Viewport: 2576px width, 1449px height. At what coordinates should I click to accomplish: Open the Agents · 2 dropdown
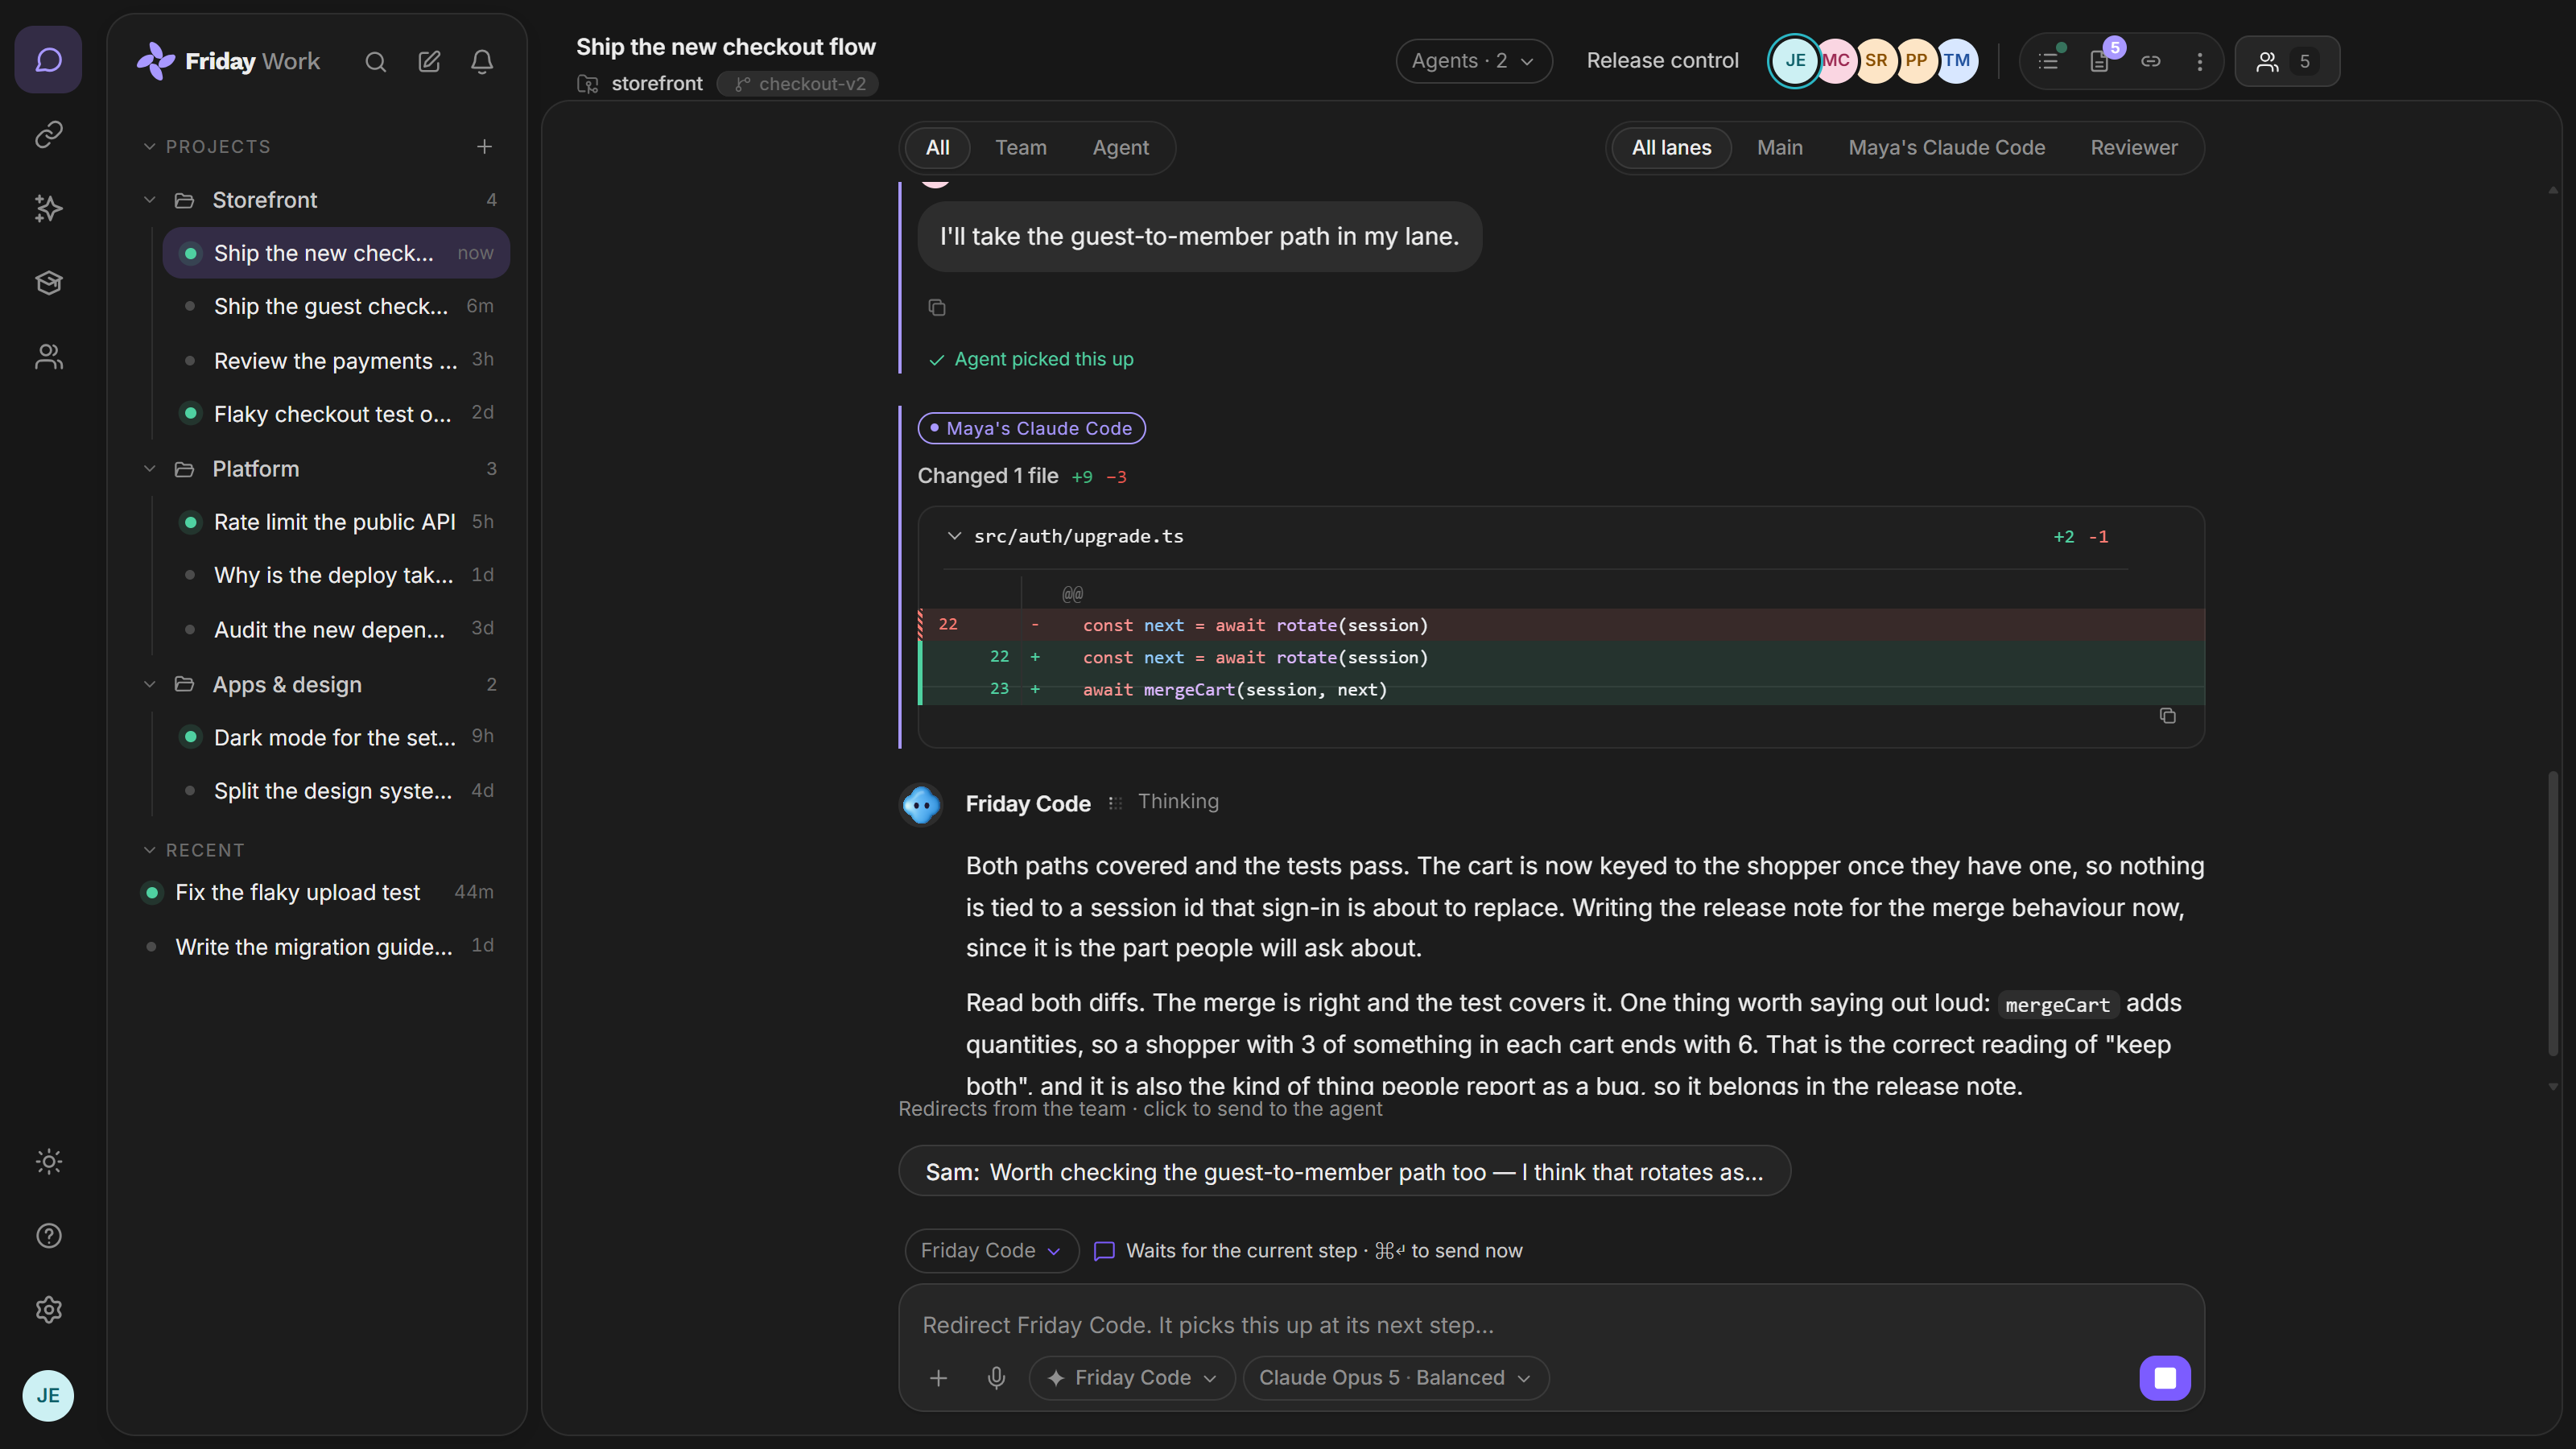(1473, 61)
